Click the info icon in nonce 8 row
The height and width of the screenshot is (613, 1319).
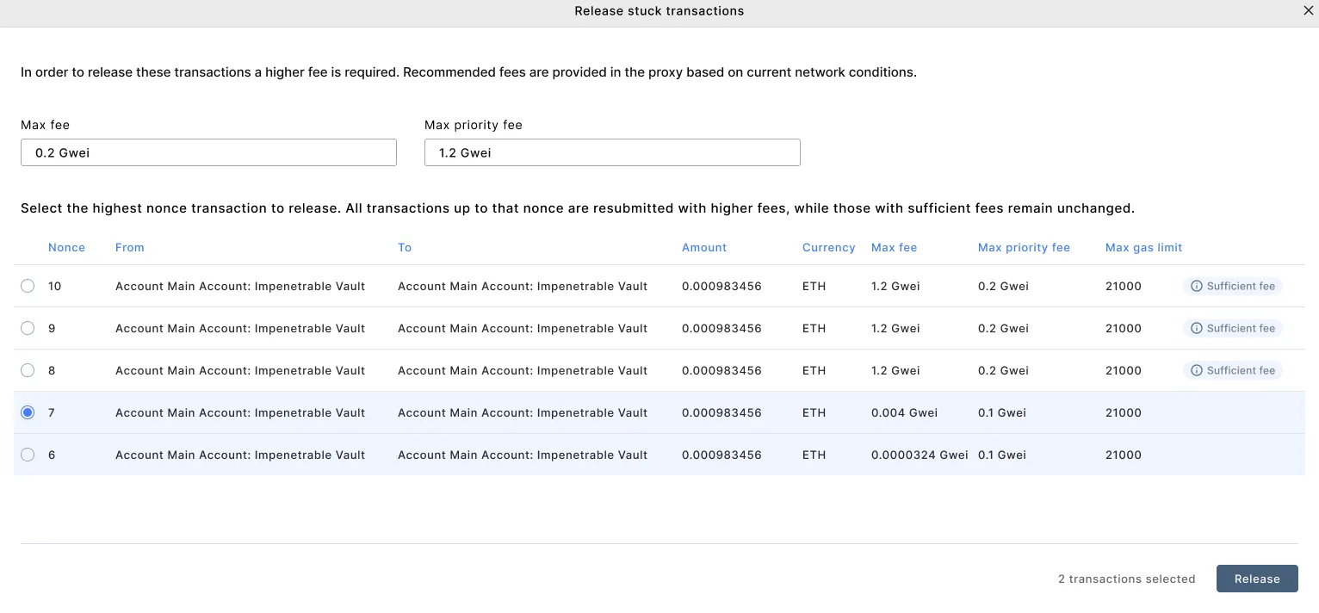point(1196,370)
